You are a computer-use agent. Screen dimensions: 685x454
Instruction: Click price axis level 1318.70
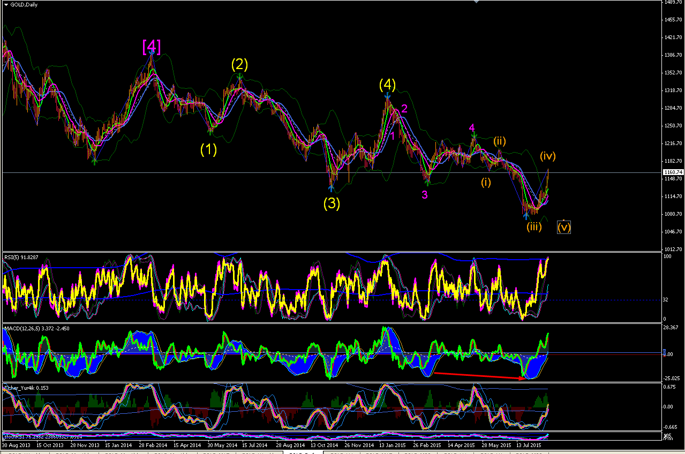tap(674, 90)
